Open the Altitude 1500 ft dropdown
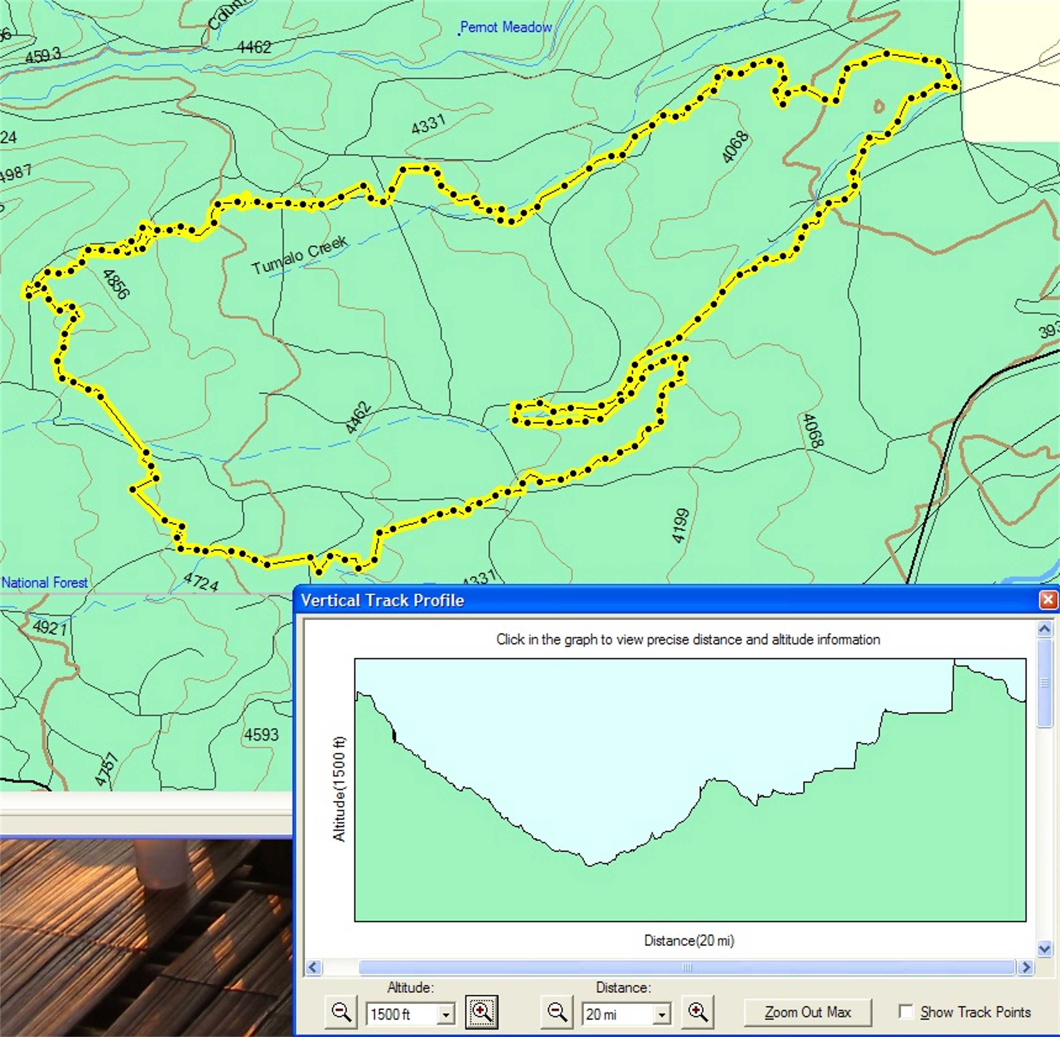The width and height of the screenshot is (1060, 1037). coord(445,1014)
